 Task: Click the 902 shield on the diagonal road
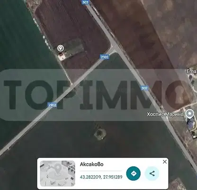pyautogui.click(x=144, y=88)
